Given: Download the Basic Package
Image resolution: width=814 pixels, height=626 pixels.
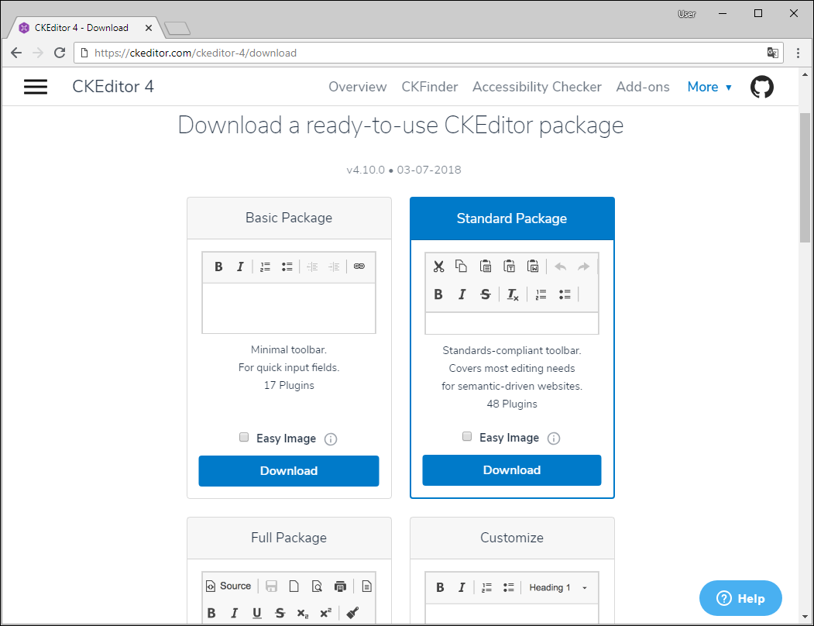Looking at the screenshot, I should pyautogui.click(x=288, y=471).
